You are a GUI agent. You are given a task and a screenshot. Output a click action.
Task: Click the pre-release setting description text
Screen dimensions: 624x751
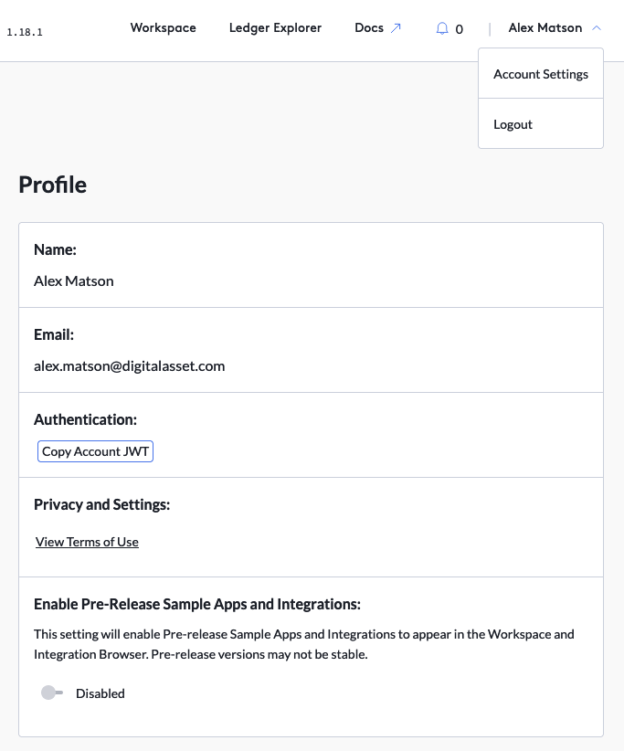303,644
